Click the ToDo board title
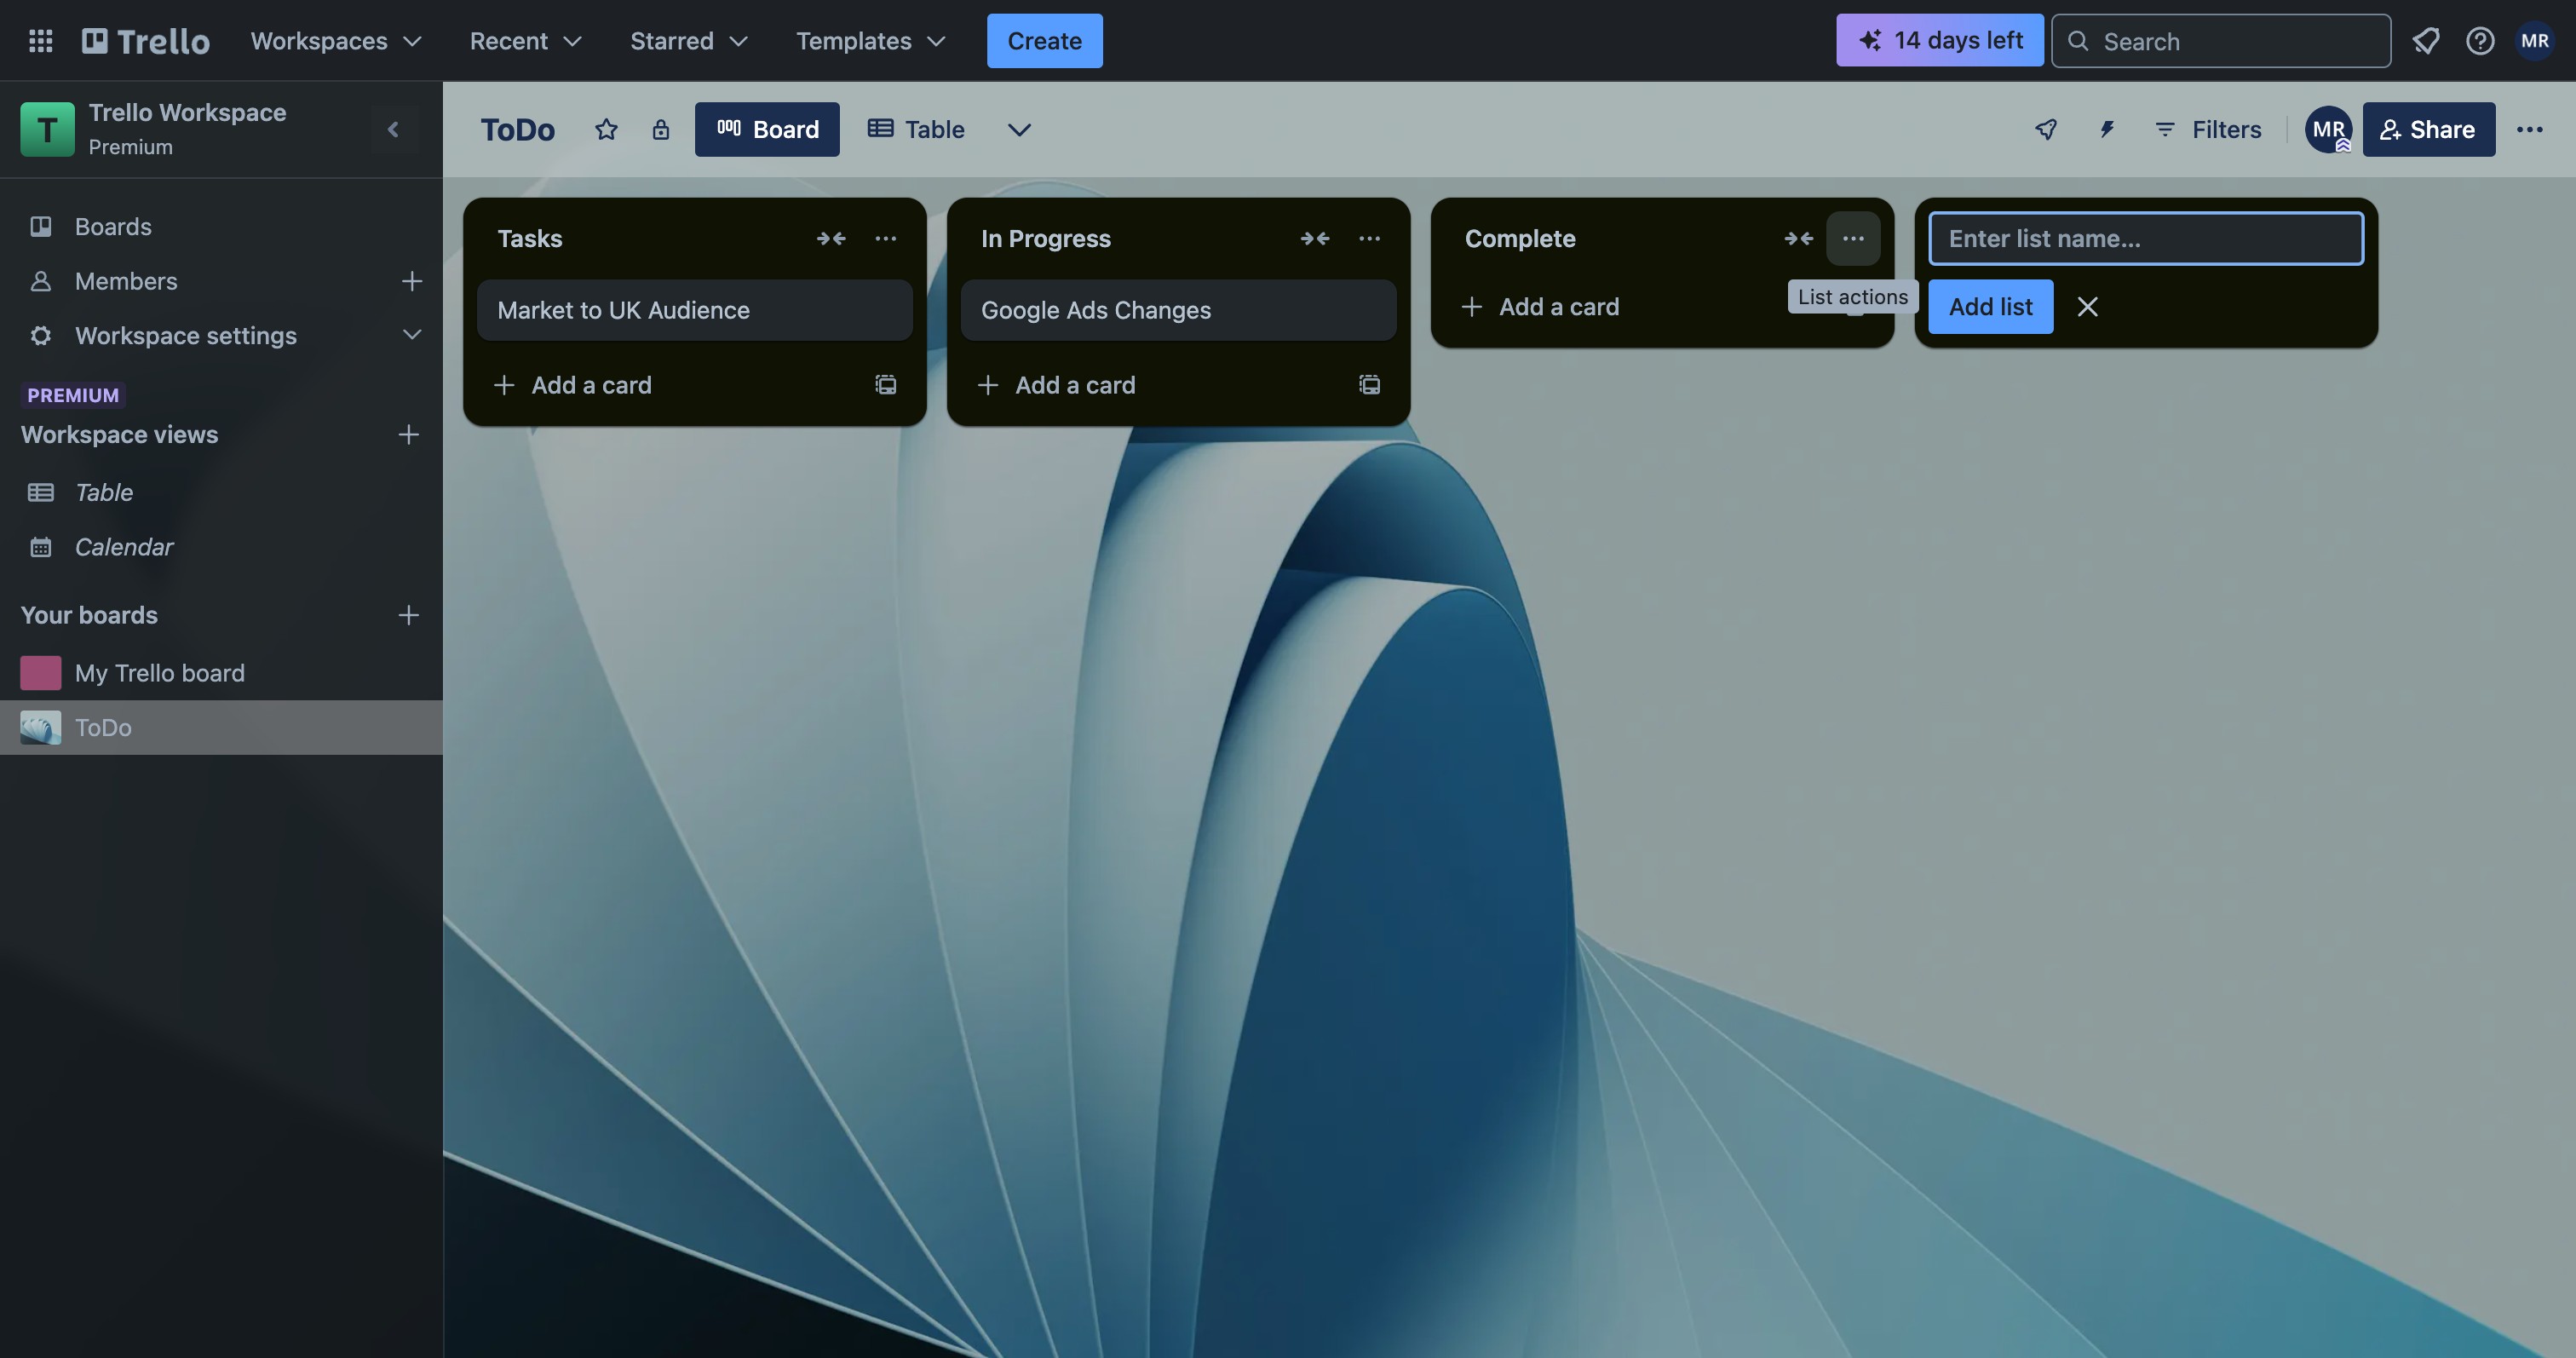Image resolution: width=2576 pixels, height=1358 pixels. pyautogui.click(x=517, y=129)
